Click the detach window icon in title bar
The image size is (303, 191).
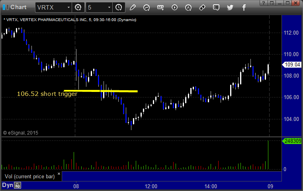coord(272,3)
